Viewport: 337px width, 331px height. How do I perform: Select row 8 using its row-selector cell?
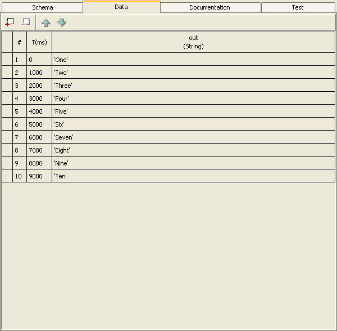coord(7,150)
